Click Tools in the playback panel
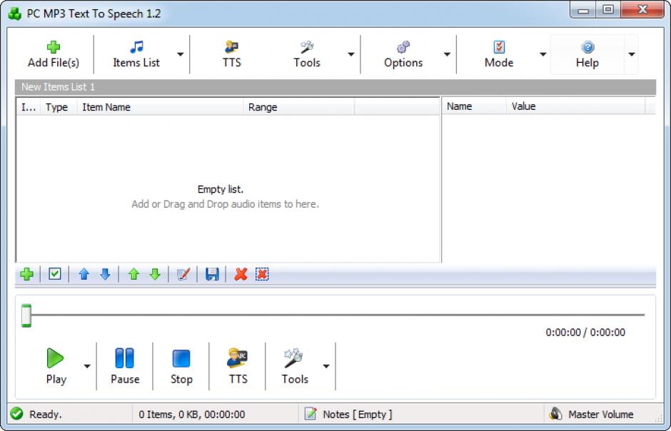 (294, 366)
